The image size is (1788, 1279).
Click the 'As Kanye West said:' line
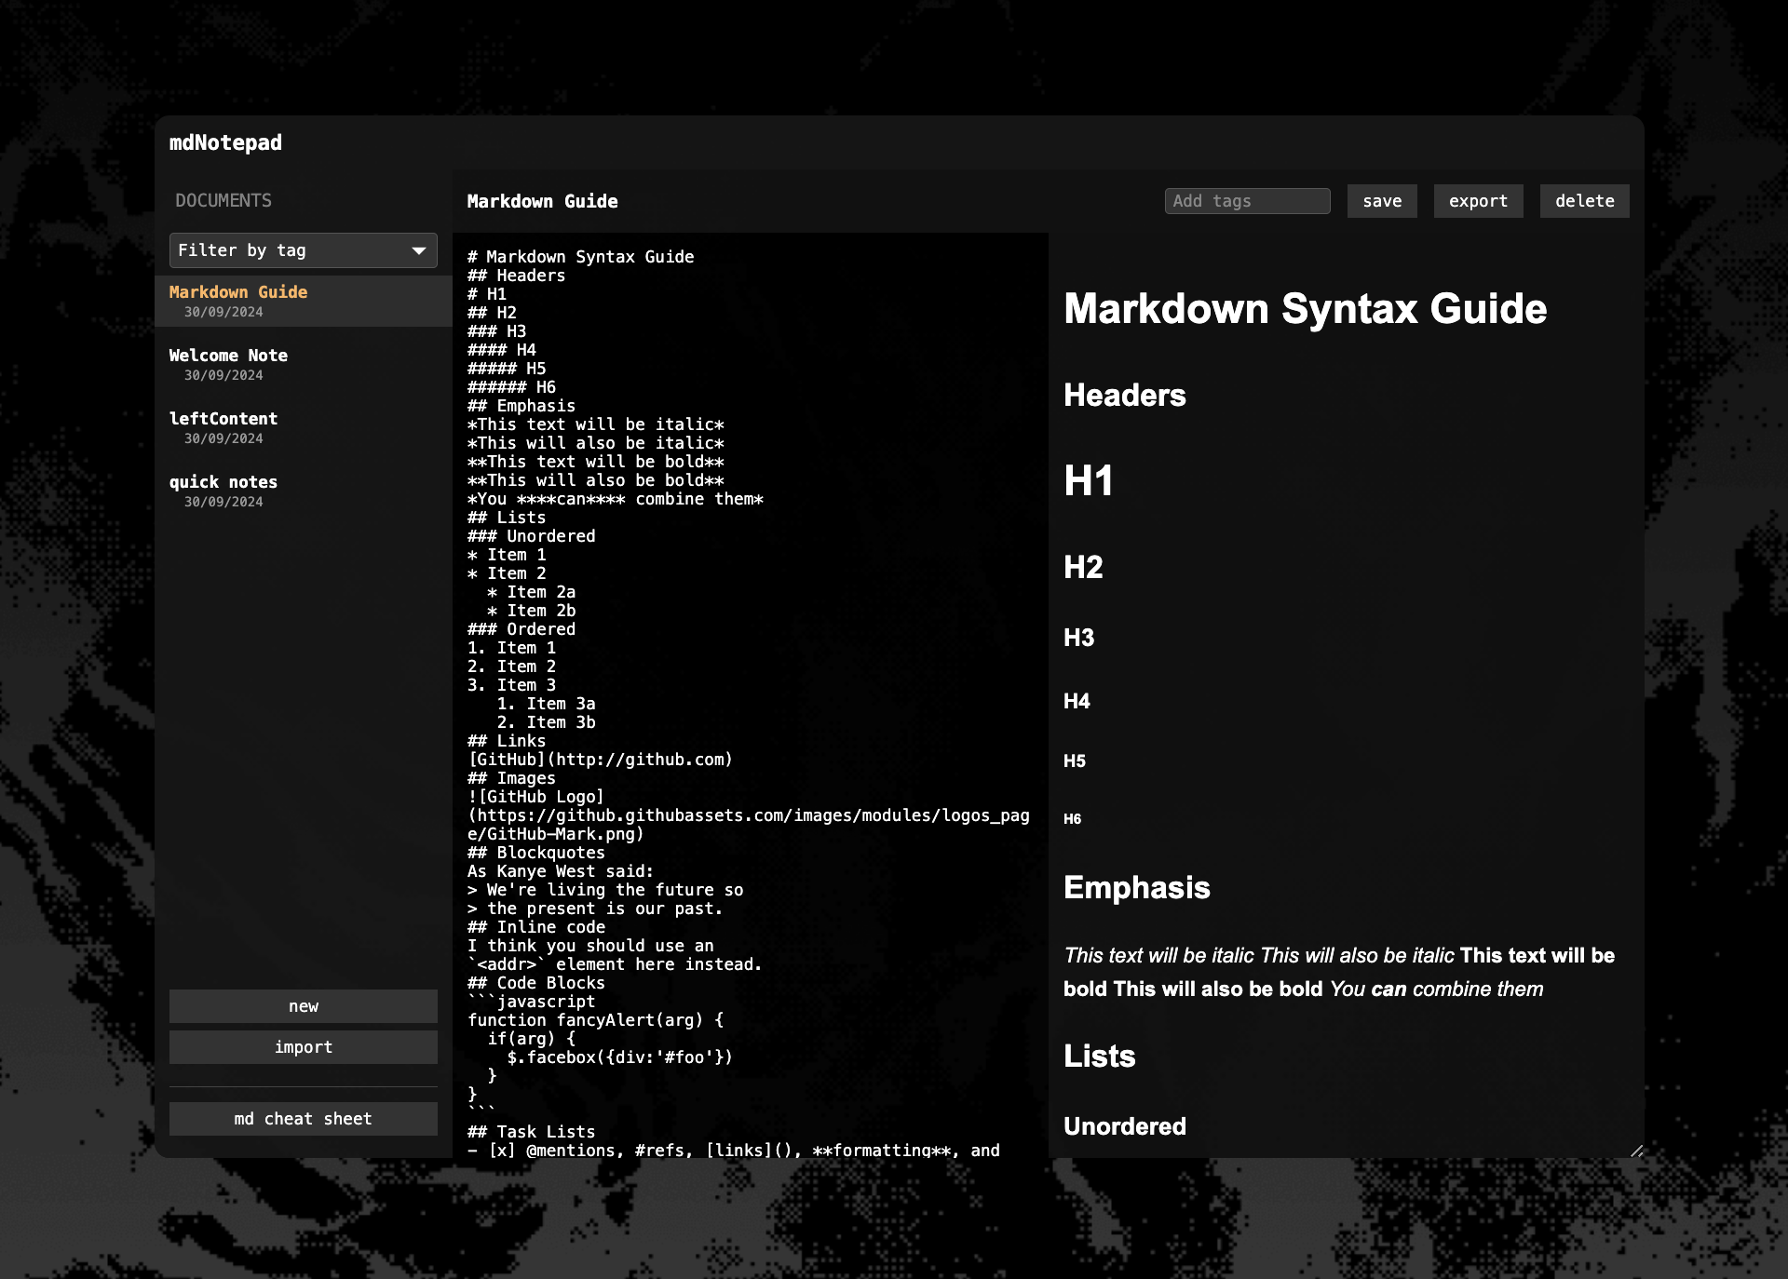561,871
